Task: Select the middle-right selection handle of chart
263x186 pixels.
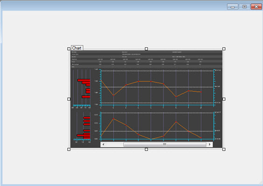Action: [x=224, y=99]
